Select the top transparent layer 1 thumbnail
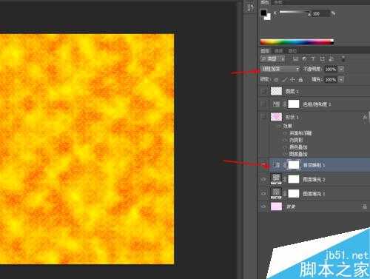This screenshot has height=279, width=370. (x=276, y=91)
